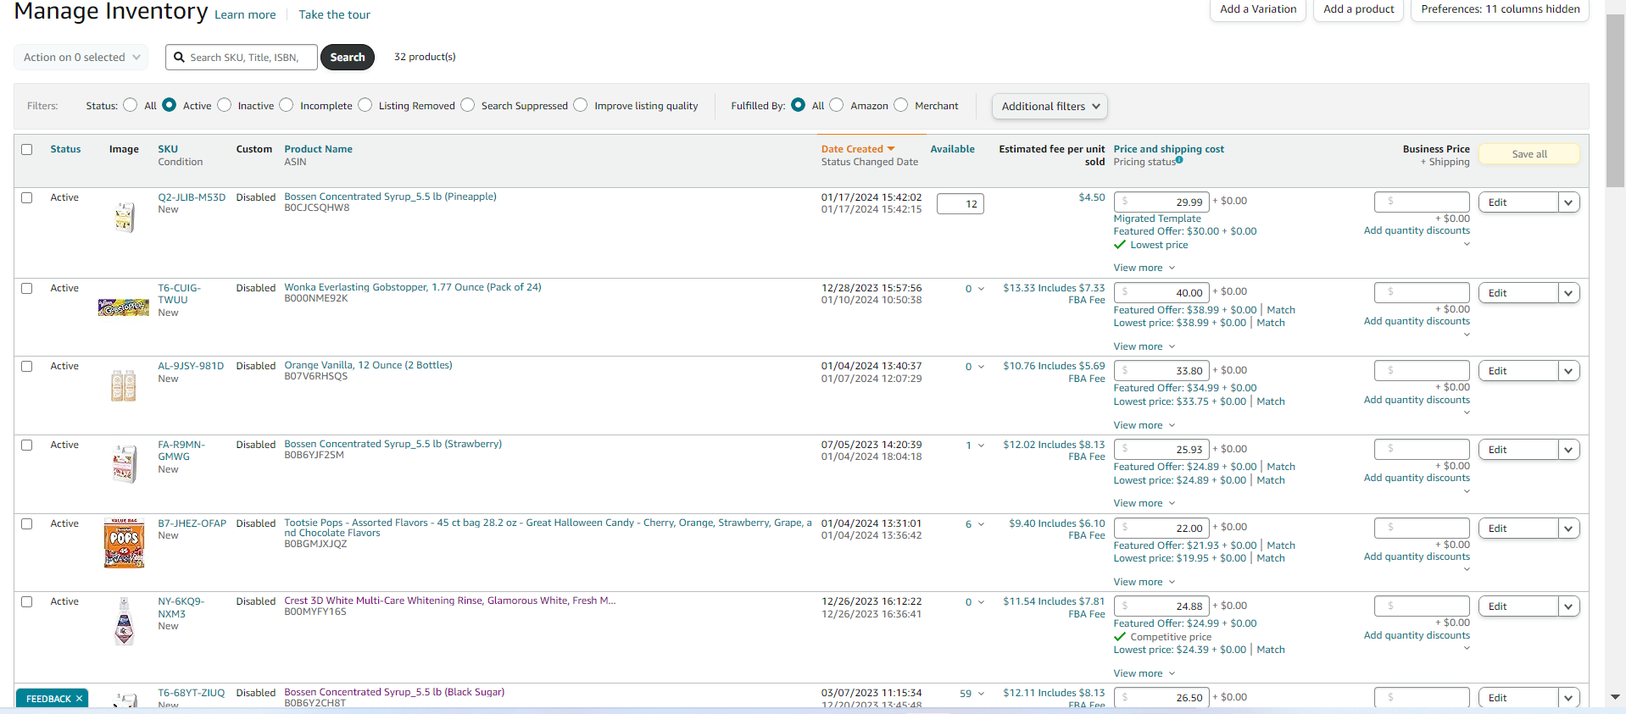Image resolution: width=1626 pixels, height=714 pixels.
Task: Select the Status All radio button
Action: 130,105
